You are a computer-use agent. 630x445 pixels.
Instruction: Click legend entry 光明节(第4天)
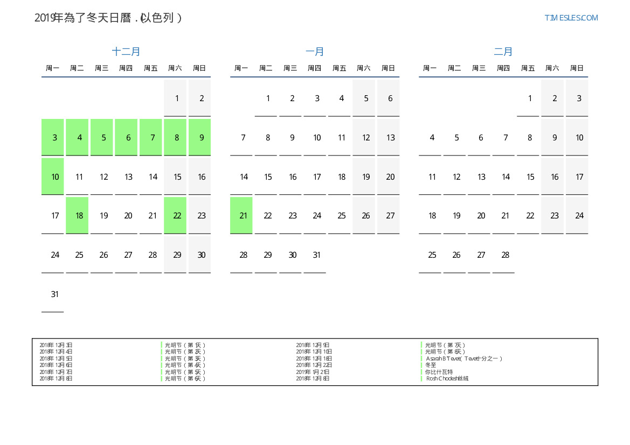click(x=185, y=365)
